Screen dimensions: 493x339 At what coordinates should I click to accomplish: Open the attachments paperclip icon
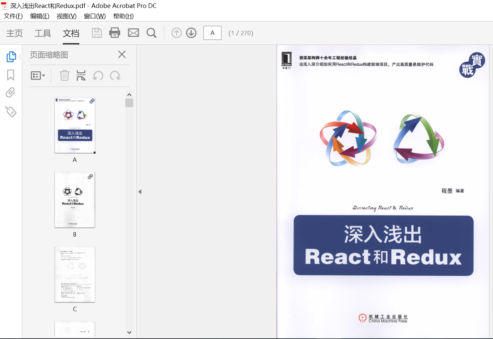(11, 93)
